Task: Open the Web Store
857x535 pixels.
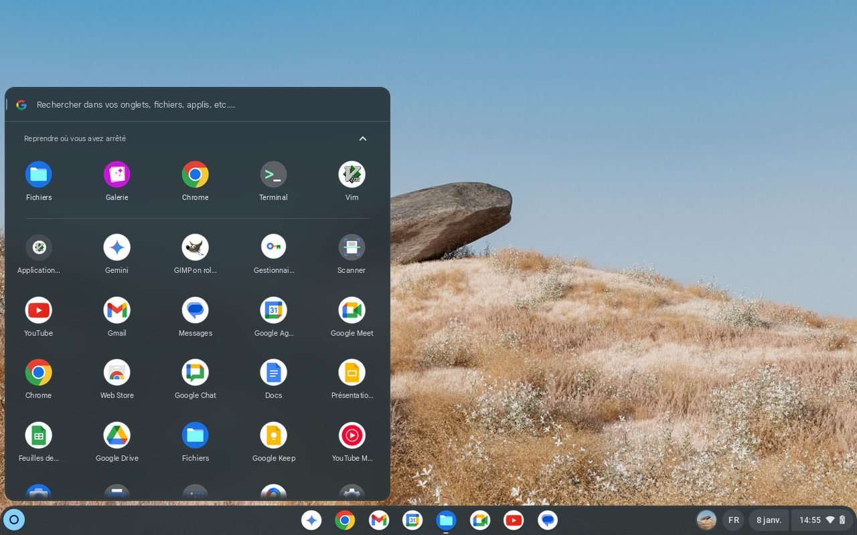Action: (x=116, y=372)
